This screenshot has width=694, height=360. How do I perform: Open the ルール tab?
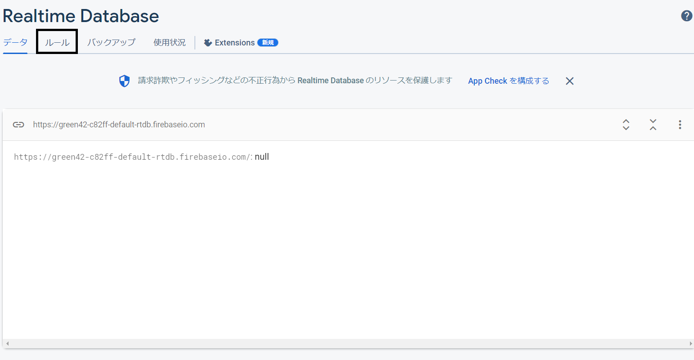click(57, 42)
